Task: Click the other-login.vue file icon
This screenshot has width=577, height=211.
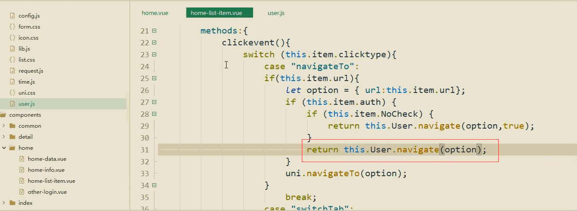Action: 22,192
